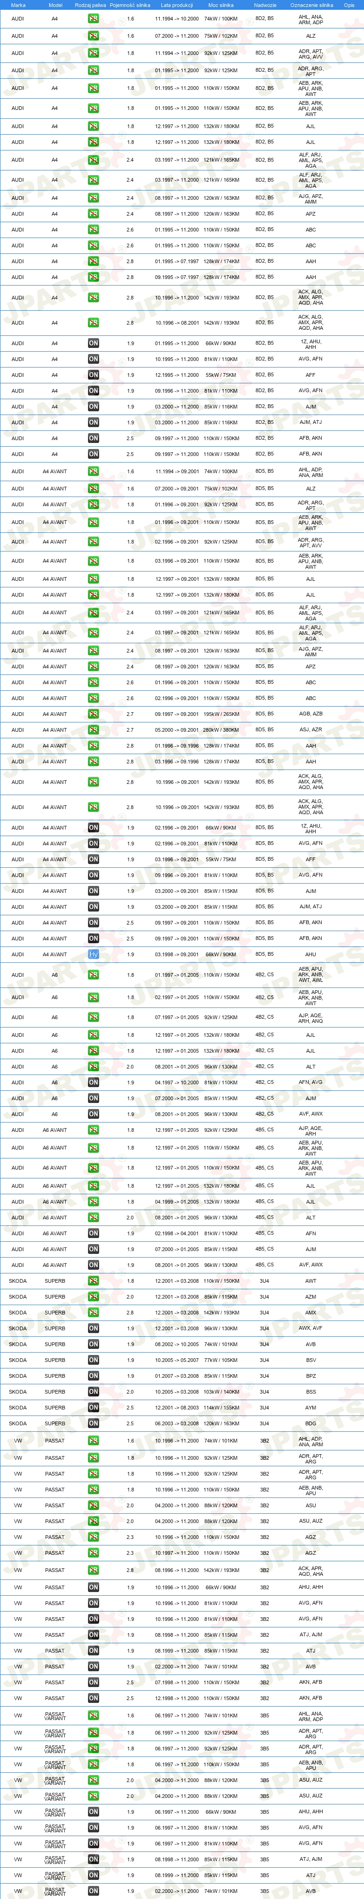This screenshot has height=1899, width=364.
Task: Click the blue Hy fuel icon for A4 Avant AHU
Action: point(93,954)
